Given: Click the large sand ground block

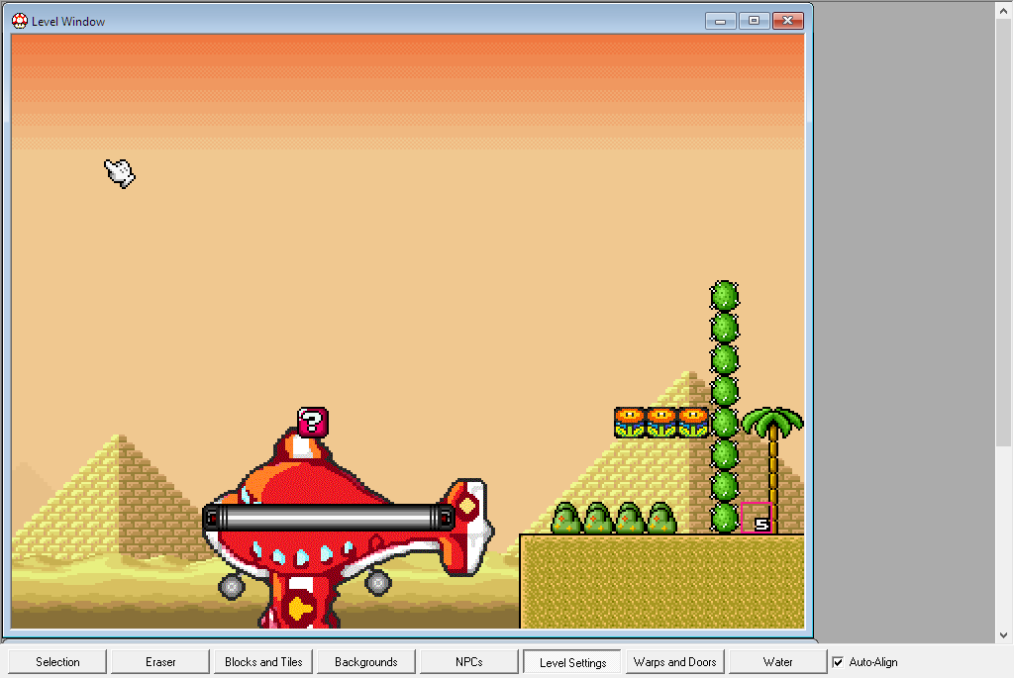Looking at the screenshot, I should [662, 581].
